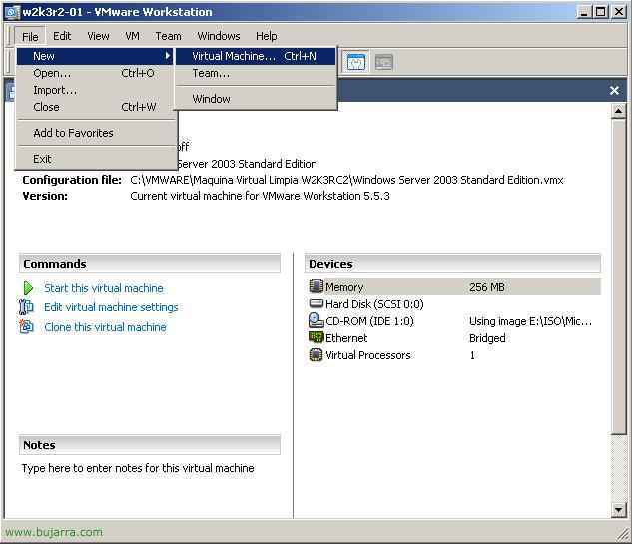Select the Virtual Processors row
This screenshot has height=544, width=632.
452,355
